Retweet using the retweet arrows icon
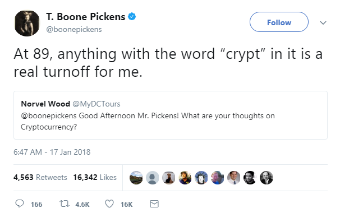This screenshot has width=340, height=222. click(x=65, y=203)
